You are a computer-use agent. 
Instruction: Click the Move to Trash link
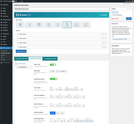pyautogui.click(x=115, y=18)
